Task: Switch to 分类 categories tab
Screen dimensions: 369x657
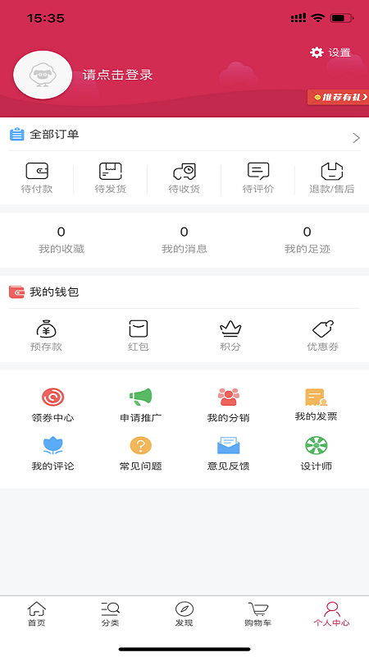Action: click(111, 614)
